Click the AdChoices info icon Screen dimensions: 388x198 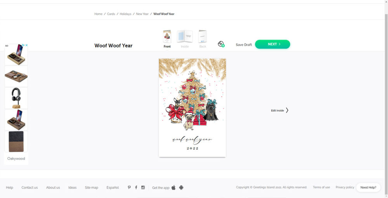click(x=23, y=45)
